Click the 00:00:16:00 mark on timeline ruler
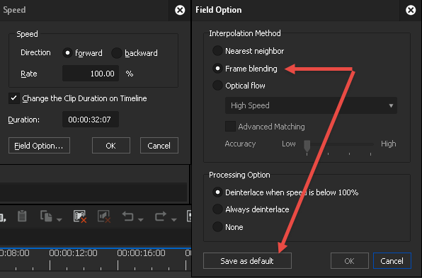The image size is (422, 278). tap(142, 253)
